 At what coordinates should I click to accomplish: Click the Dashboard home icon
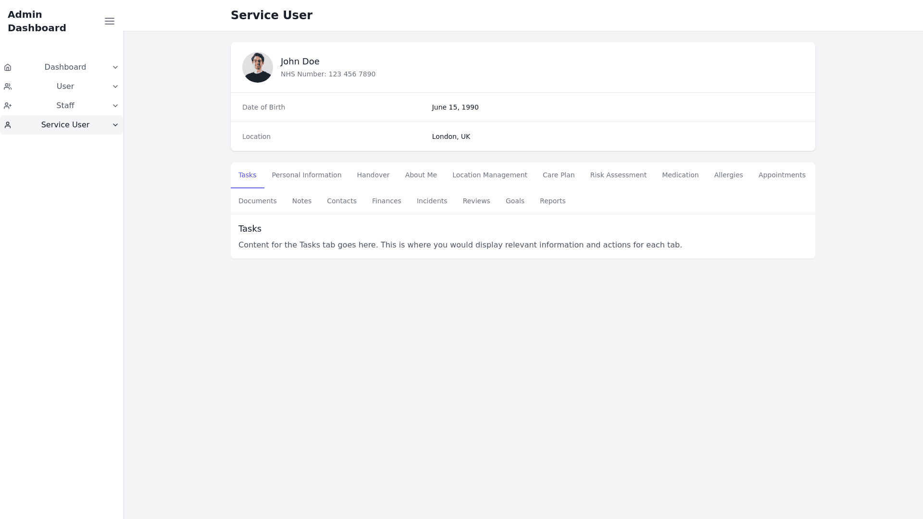[x=8, y=67]
